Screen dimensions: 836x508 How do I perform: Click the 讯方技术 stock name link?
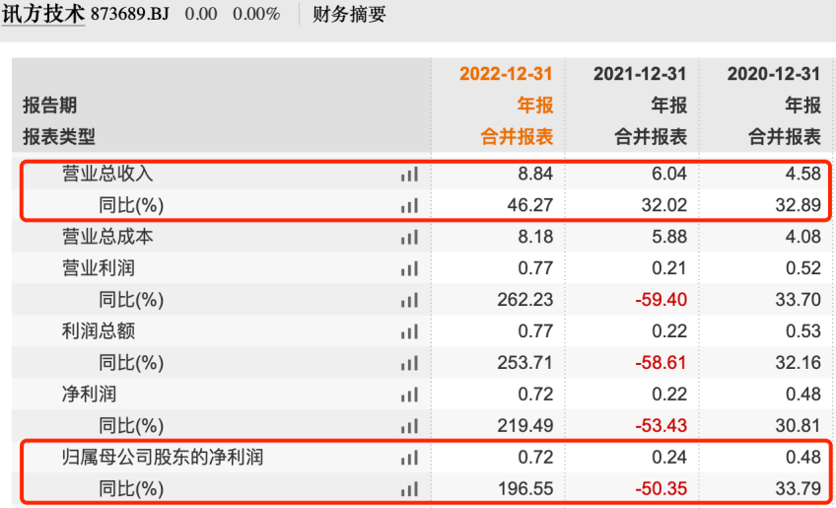point(43,14)
